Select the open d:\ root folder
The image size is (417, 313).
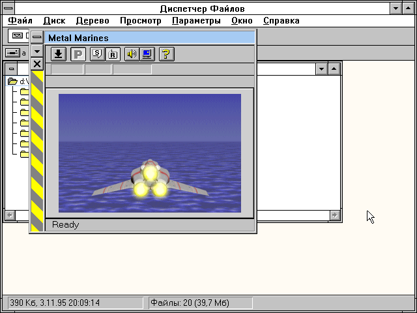tap(18, 81)
